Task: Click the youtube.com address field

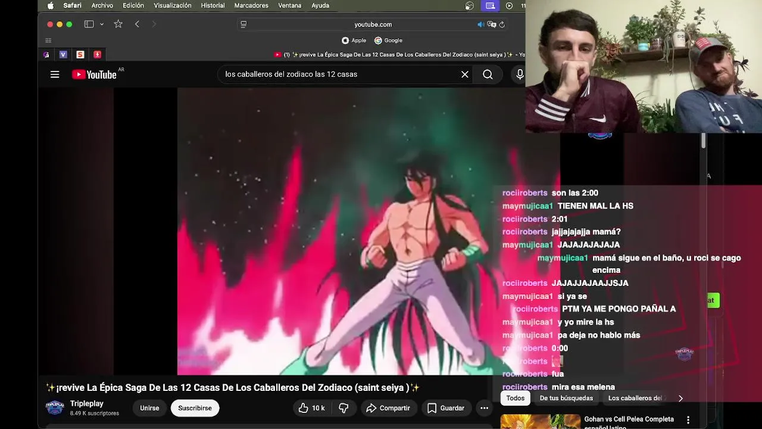Action: point(373,24)
